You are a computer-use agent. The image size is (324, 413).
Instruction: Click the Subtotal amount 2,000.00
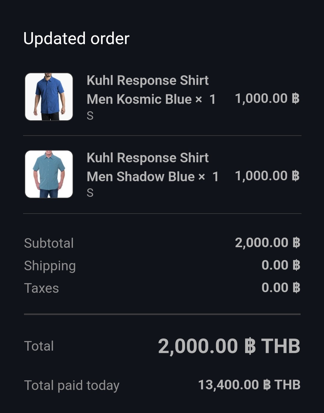pyautogui.click(x=268, y=243)
